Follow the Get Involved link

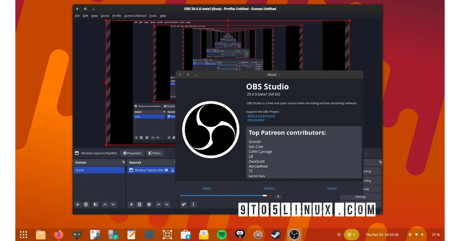[256, 120]
